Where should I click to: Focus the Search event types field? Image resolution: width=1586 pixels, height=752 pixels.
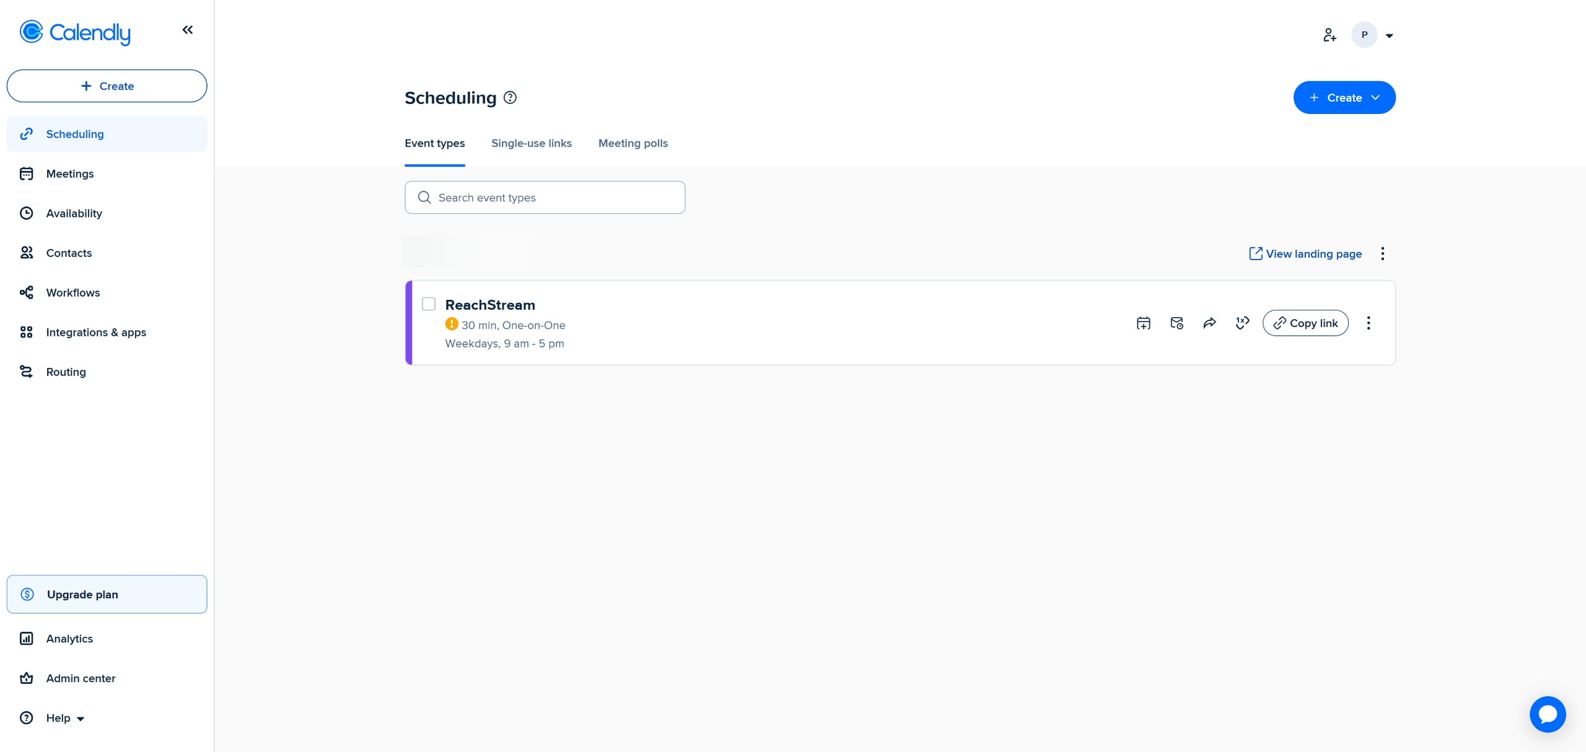click(x=545, y=198)
